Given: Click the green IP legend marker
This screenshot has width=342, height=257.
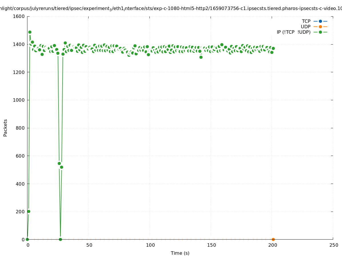Looking at the screenshot, I should tap(320, 32).
